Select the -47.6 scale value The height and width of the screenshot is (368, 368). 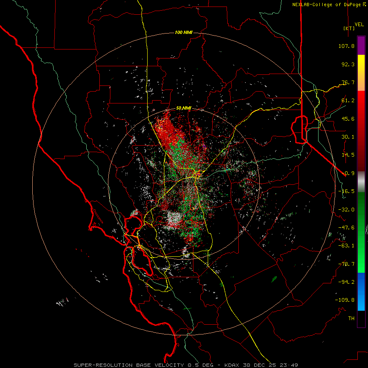[x=346, y=228]
